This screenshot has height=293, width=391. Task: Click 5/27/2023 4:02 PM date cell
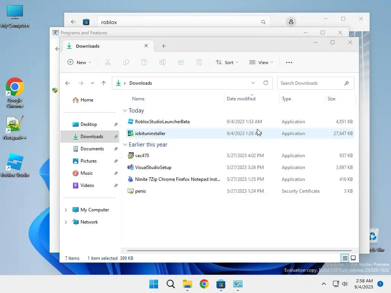click(x=245, y=156)
